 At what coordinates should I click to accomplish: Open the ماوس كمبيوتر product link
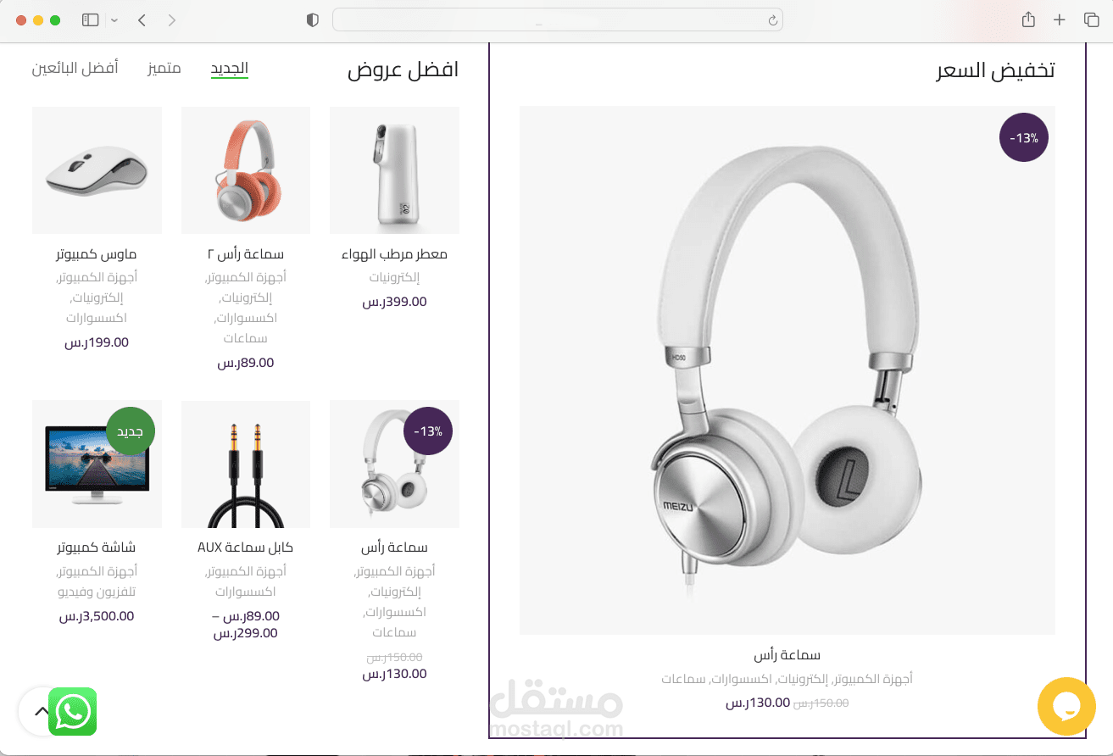click(x=97, y=254)
